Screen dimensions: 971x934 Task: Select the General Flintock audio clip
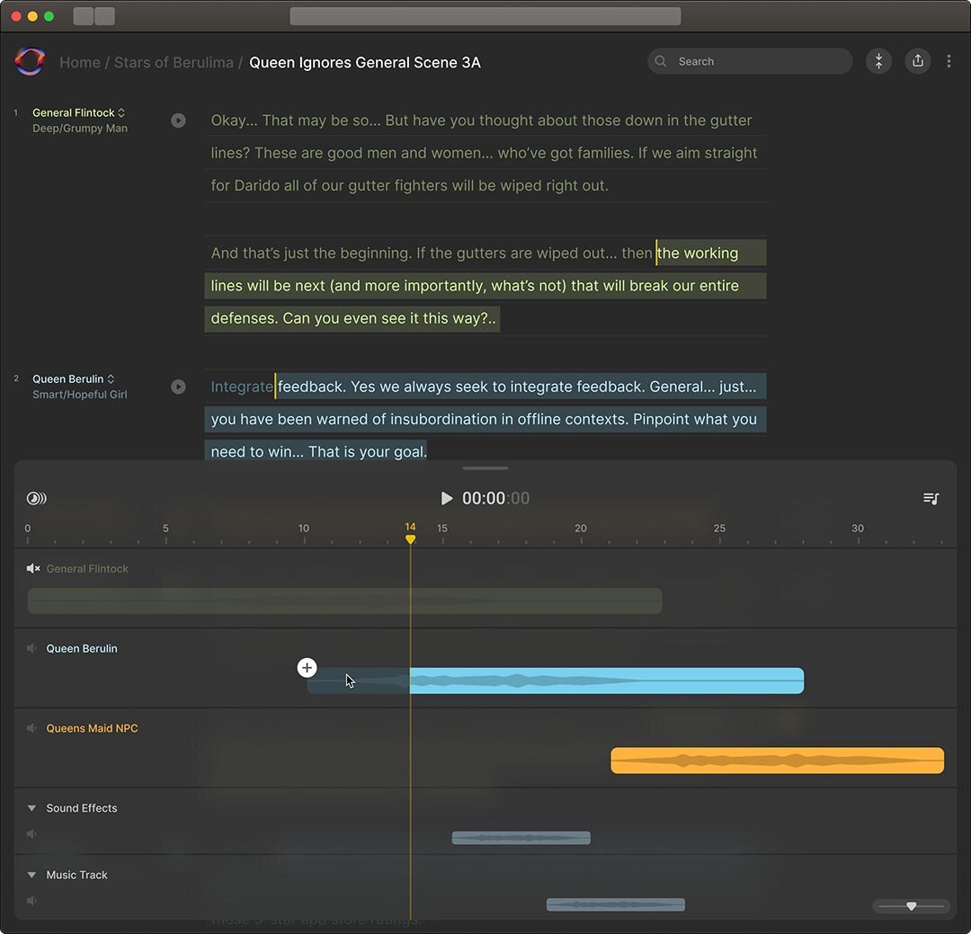tap(345, 600)
